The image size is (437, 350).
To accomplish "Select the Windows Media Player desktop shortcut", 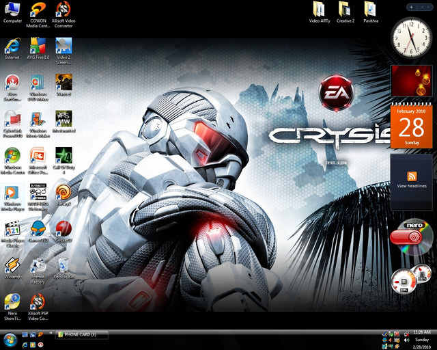I will (x=12, y=198).
